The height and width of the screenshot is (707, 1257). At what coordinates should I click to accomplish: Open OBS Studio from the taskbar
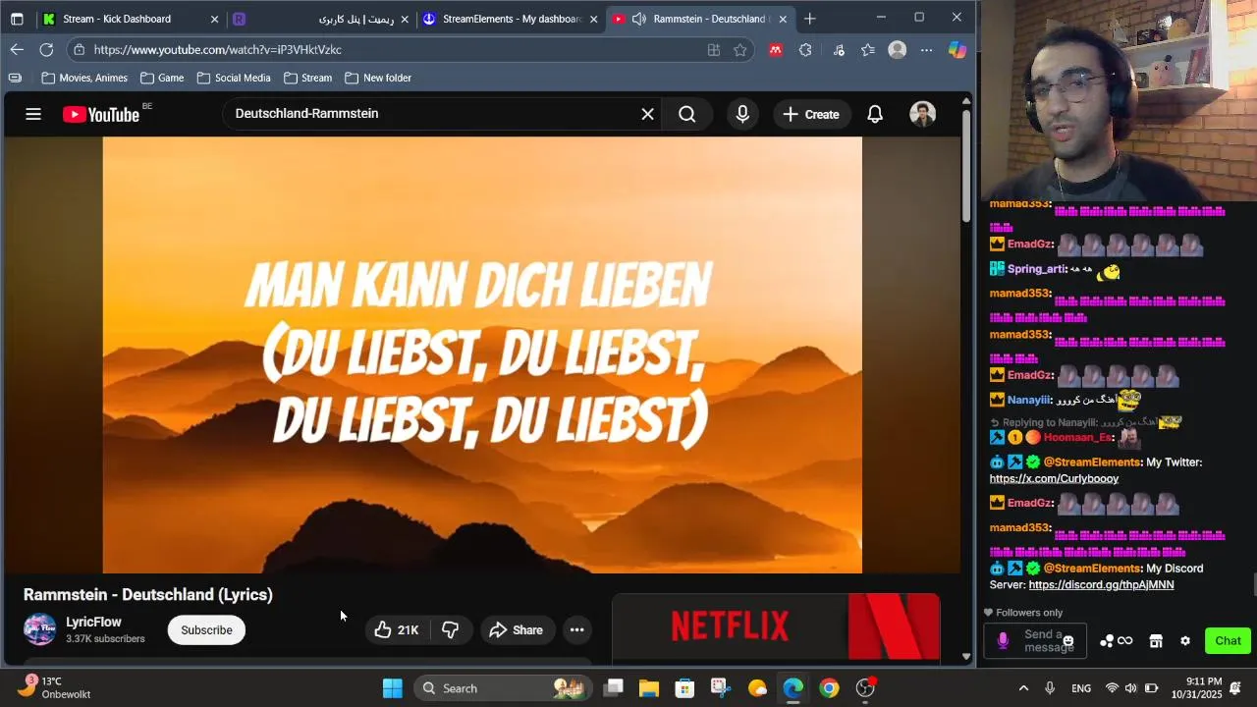(865, 688)
